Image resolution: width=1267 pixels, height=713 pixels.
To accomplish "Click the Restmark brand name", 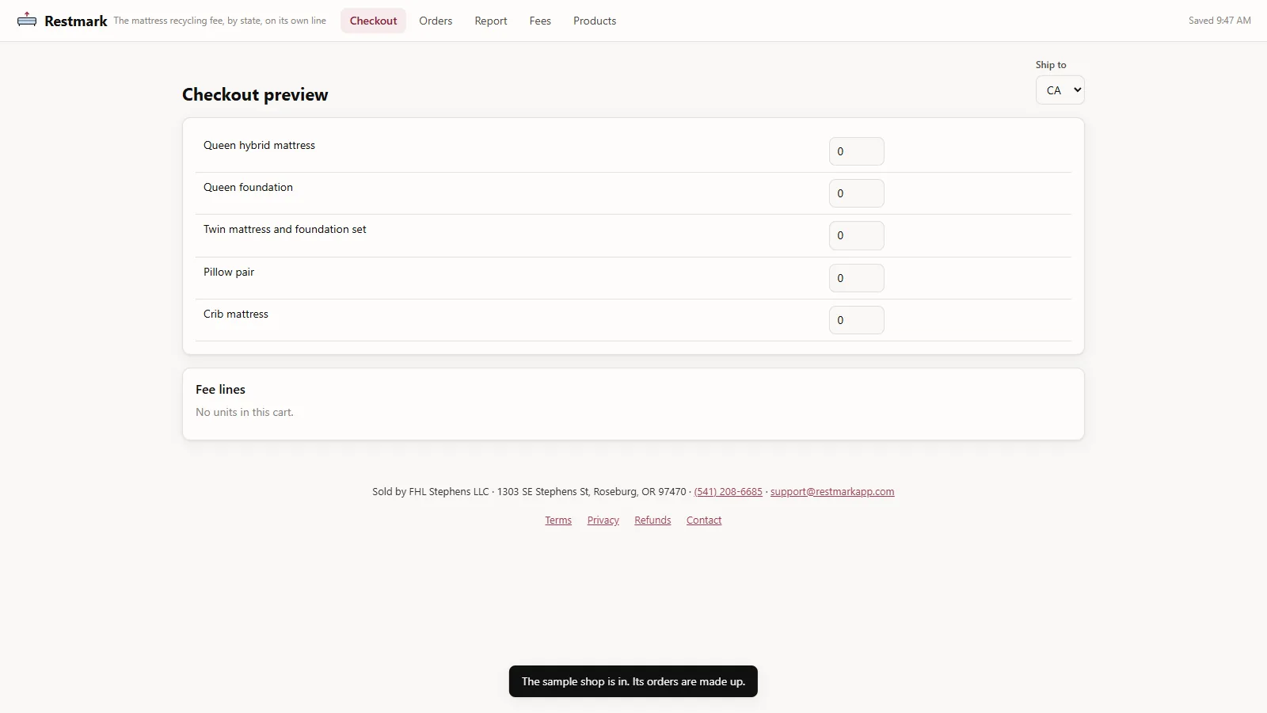I will coord(76,21).
